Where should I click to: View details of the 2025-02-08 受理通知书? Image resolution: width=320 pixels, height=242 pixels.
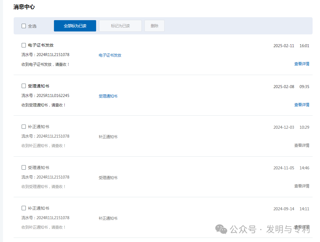point(302,104)
